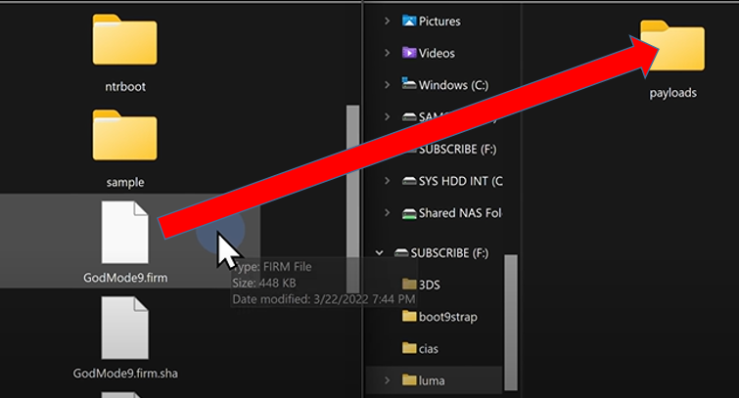Click the navigation pane scrollbar
Image resolution: width=739 pixels, height=398 pixels.
[x=511, y=323]
